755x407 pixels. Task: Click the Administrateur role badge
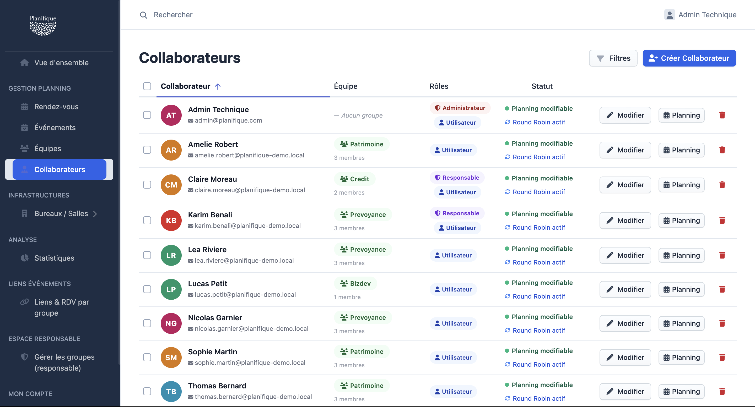point(460,108)
